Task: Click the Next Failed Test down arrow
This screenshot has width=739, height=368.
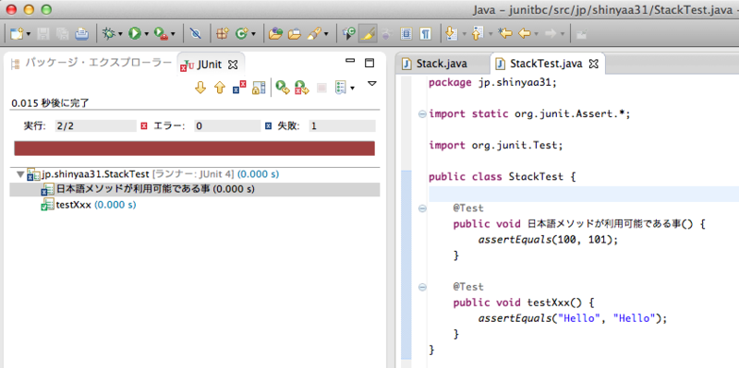Action: (x=200, y=87)
